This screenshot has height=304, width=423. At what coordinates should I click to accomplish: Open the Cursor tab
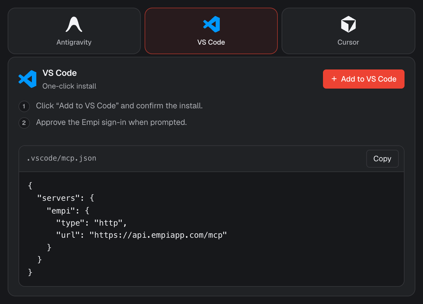348,31
